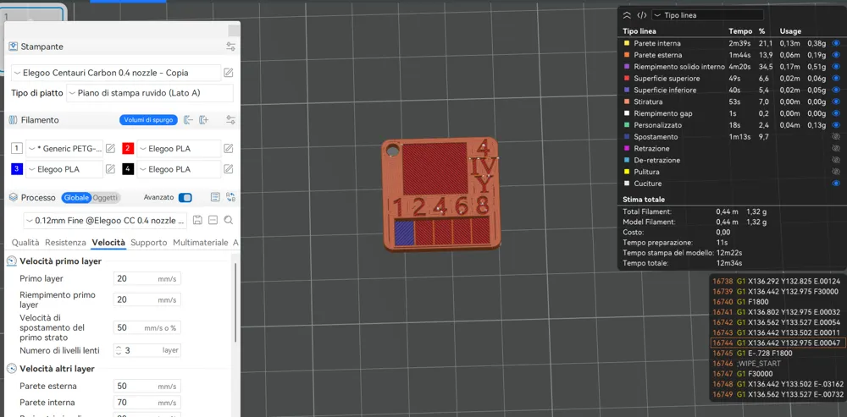Open the printer preset dropdown
847x417 pixels.
pos(115,73)
